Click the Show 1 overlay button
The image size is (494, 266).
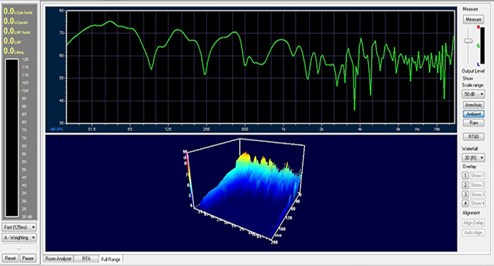[478, 176]
